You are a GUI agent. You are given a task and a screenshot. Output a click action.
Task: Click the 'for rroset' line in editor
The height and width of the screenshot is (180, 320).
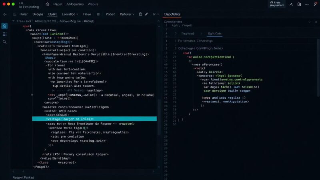pyautogui.click(x=56, y=65)
